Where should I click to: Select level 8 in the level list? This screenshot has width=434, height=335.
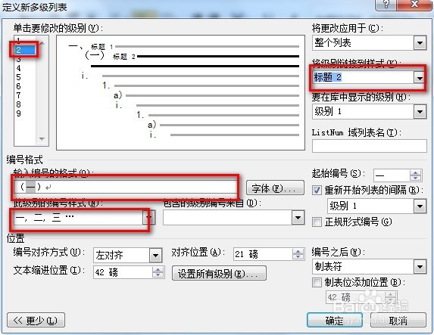click(x=19, y=104)
